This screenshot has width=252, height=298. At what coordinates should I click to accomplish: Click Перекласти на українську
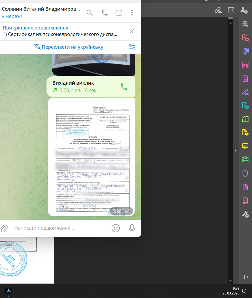coord(69,47)
